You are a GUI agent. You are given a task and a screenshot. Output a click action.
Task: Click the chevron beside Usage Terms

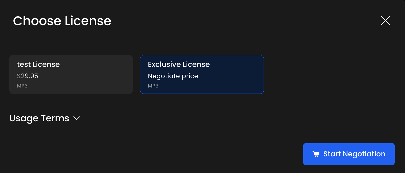pos(77,118)
